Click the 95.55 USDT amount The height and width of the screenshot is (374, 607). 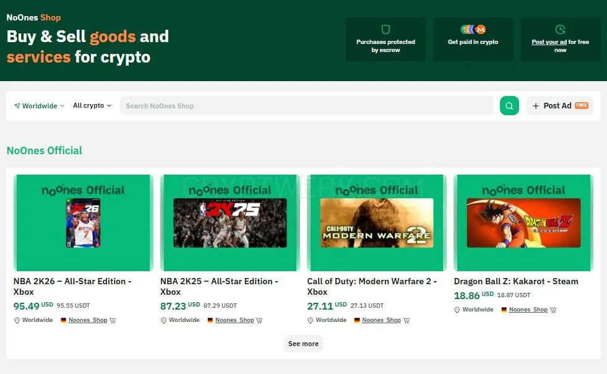[x=73, y=306]
